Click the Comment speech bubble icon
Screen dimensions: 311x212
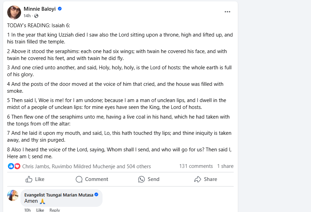[x=79, y=179]
